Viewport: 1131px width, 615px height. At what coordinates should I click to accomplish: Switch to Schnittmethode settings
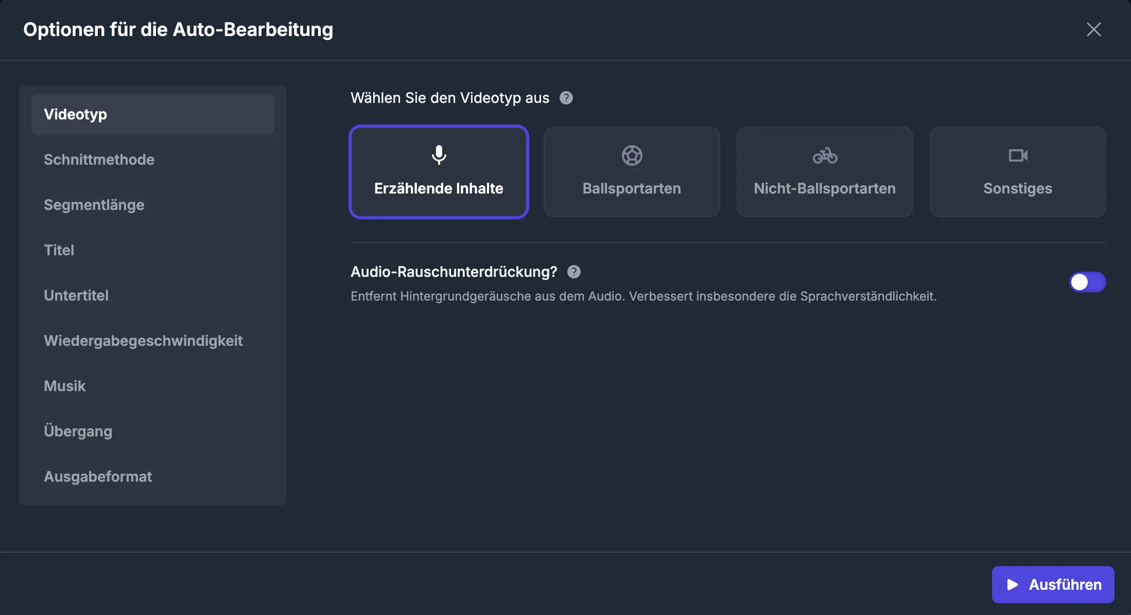(99, 160)
